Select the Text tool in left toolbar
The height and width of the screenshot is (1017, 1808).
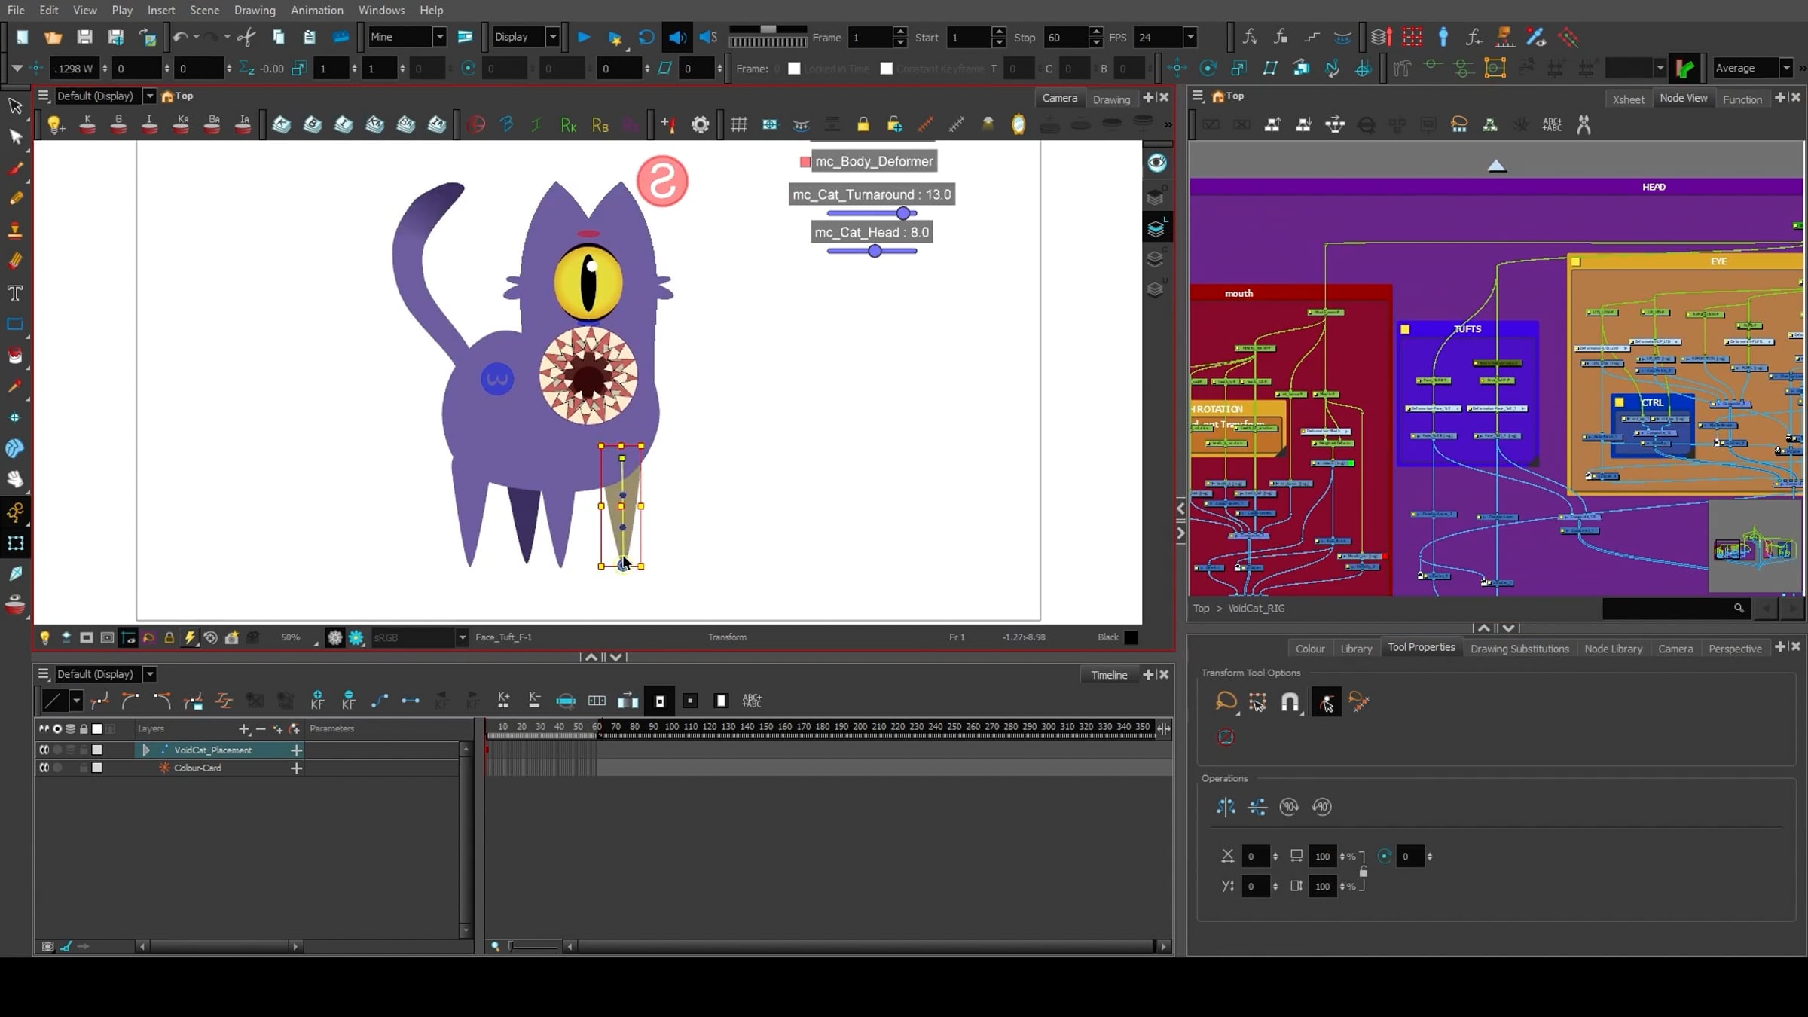15,293
